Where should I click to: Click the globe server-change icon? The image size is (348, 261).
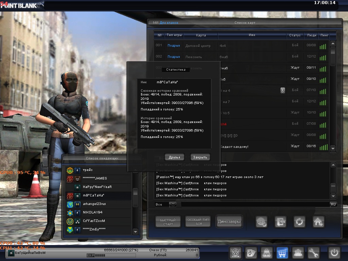pos(261,222)
